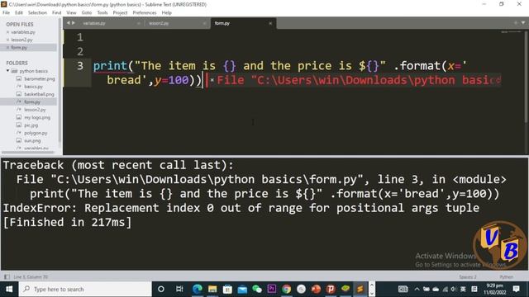Image resolution: width=529 pixels, height=297 pixels.
Task: Open sun.png in the folder tree
Action: 32,141
